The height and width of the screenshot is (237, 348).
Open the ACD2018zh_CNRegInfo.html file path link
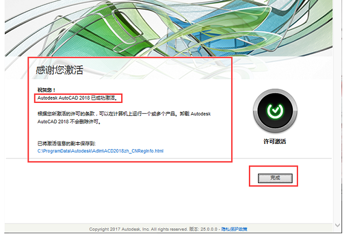(100, 151)
